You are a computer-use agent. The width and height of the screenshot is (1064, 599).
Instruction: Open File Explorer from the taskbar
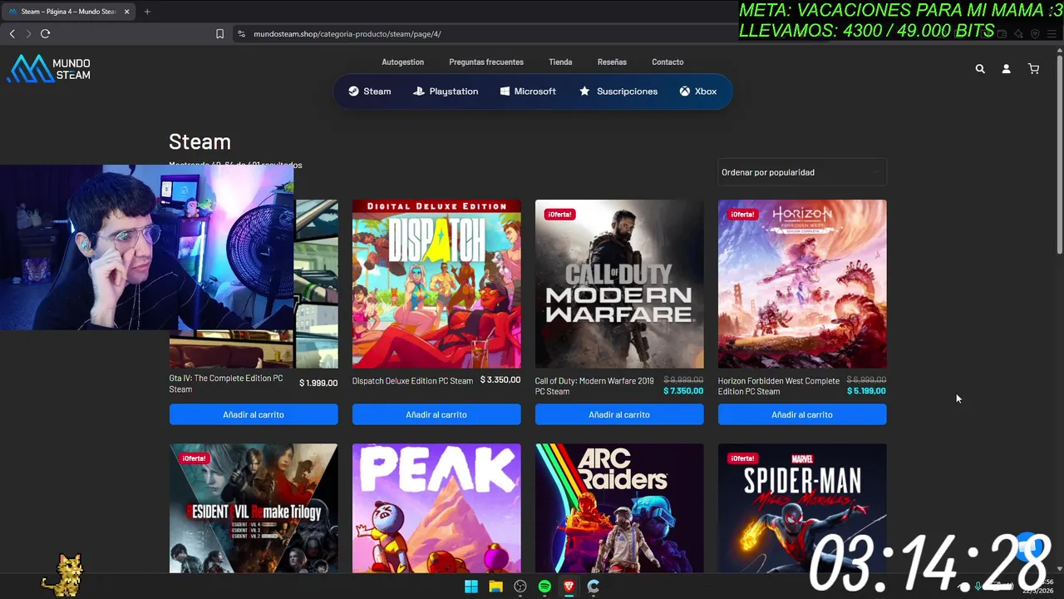tap(495, 587)
